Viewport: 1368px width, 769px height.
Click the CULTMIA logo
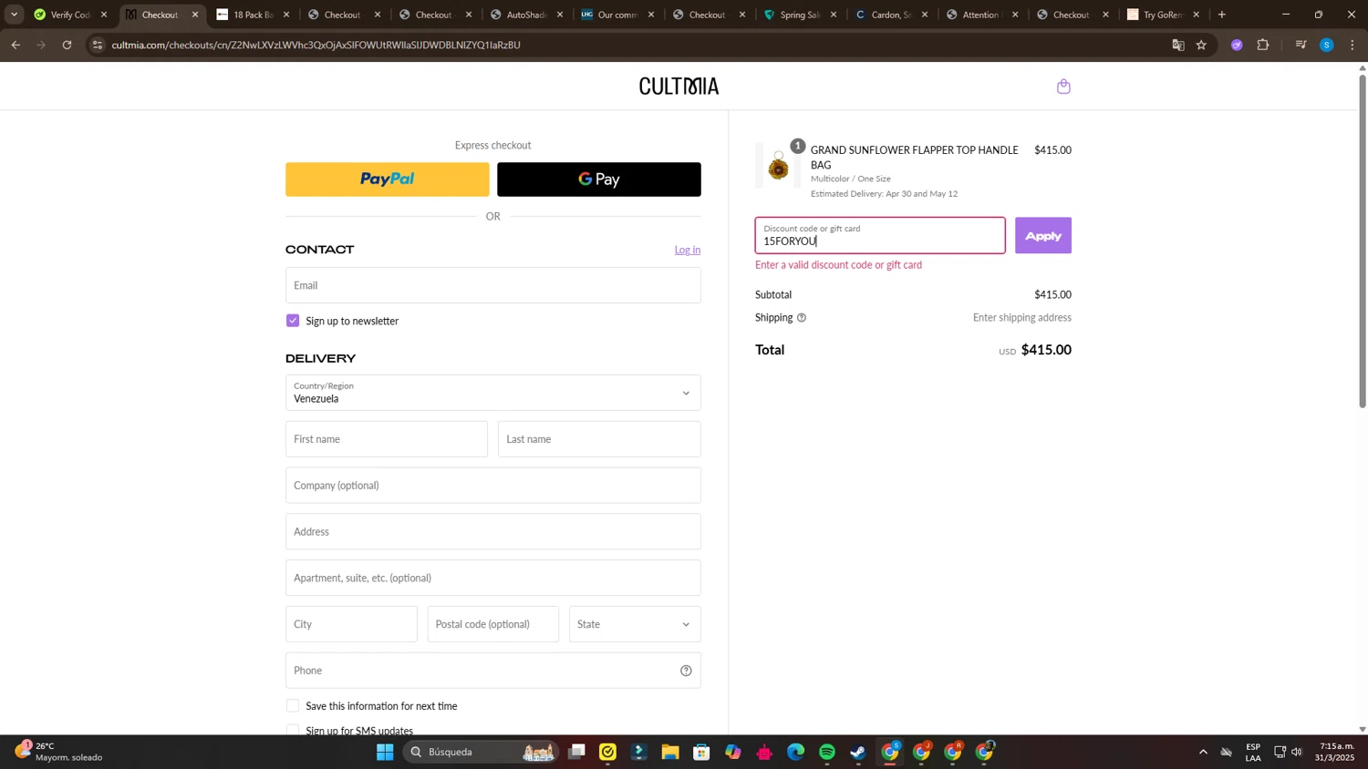(x=679, y=87)
